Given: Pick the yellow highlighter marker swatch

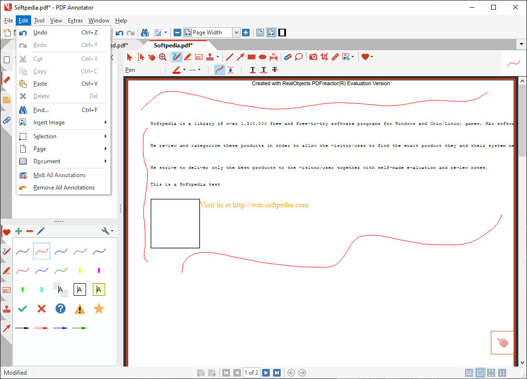Looking at the screenshot, I should (80, 270).
